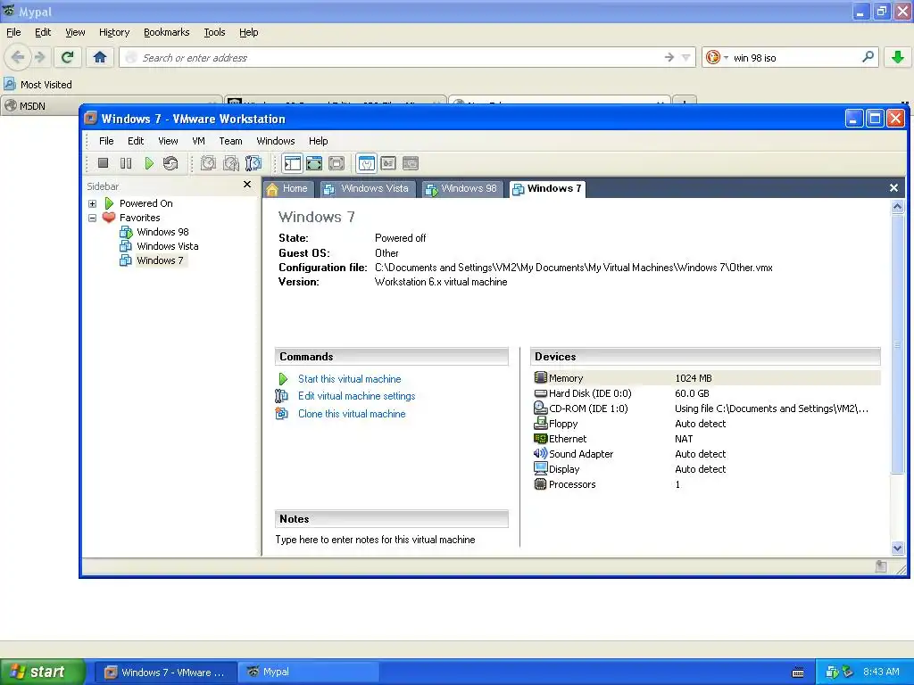Select the Ethernet device
914x685 pixels.
pos(706,439)
